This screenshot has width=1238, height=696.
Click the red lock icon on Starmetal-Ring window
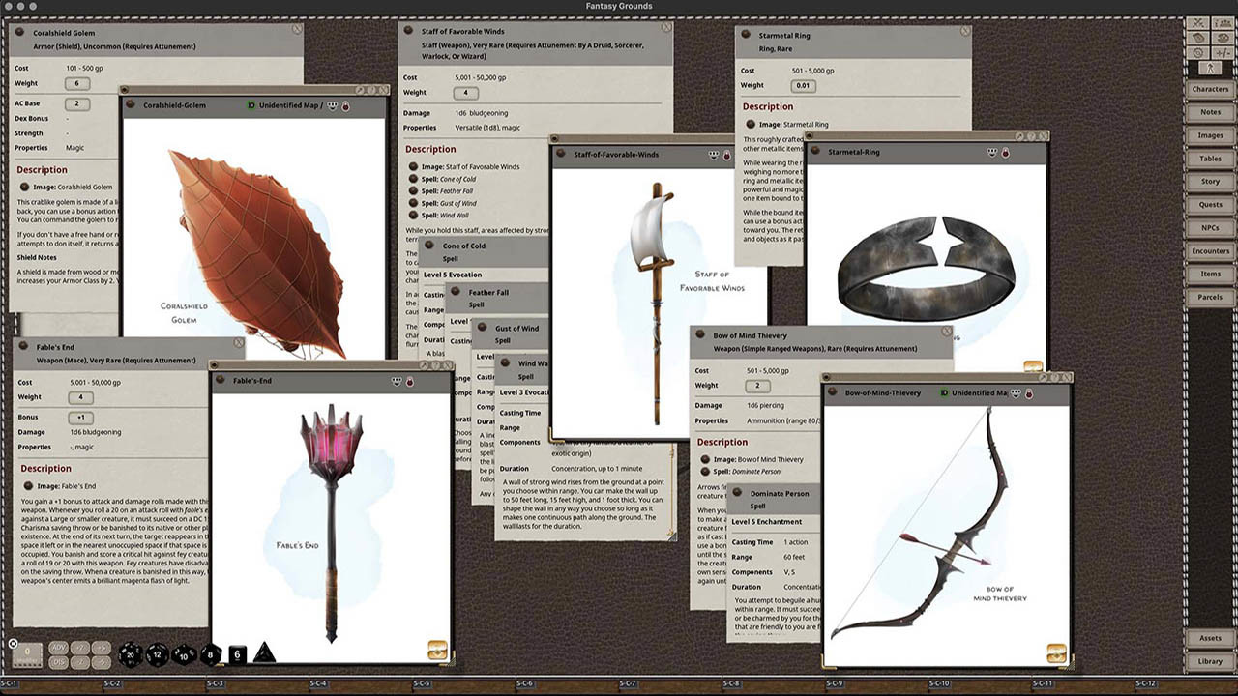click(x=1006, y=153)
